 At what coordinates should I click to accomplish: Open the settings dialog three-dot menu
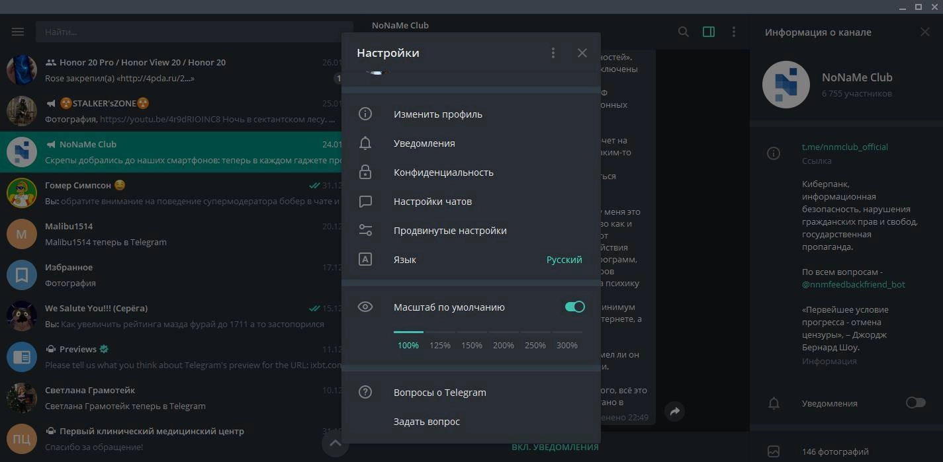pyautogui.click(x=553, y=53)
